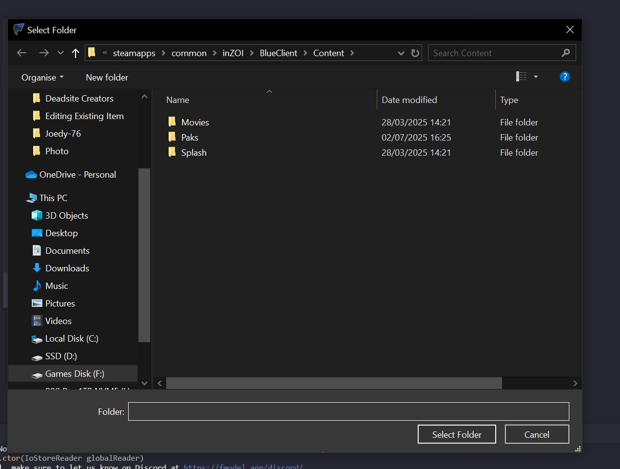Screen dimensions: 620x469
Task: Click the file list horizontal scrollbar thumb
Action: point(334,384)
